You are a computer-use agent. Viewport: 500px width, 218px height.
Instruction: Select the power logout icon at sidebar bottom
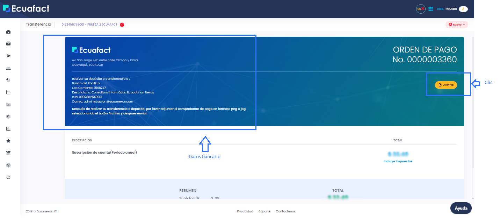[8, 177]
